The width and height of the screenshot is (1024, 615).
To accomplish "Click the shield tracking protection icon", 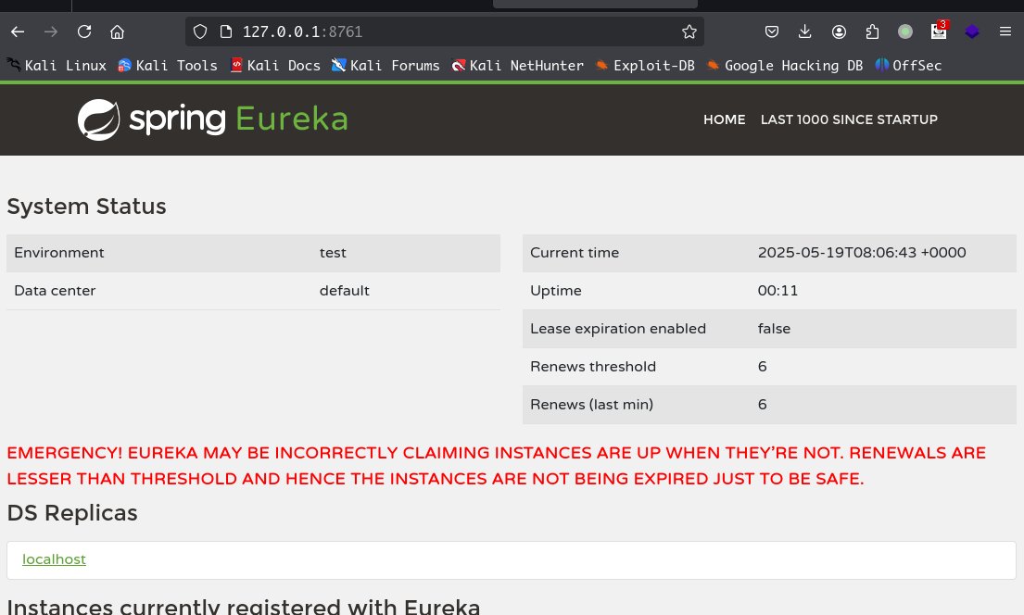I will pyautogui.click(x=200, y=31).
